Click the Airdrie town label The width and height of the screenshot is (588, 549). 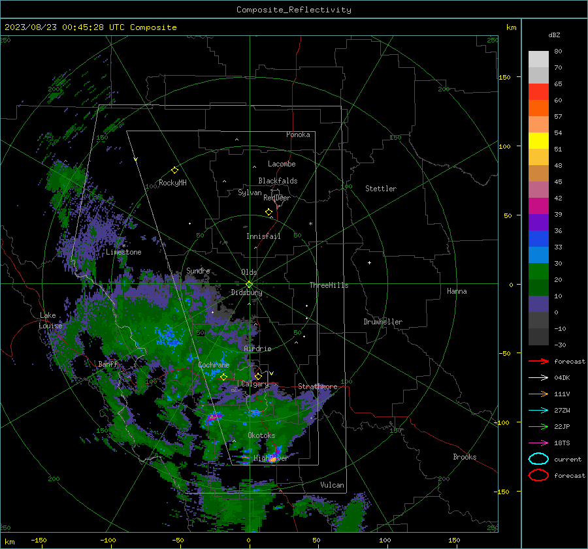tap(257, 349)
